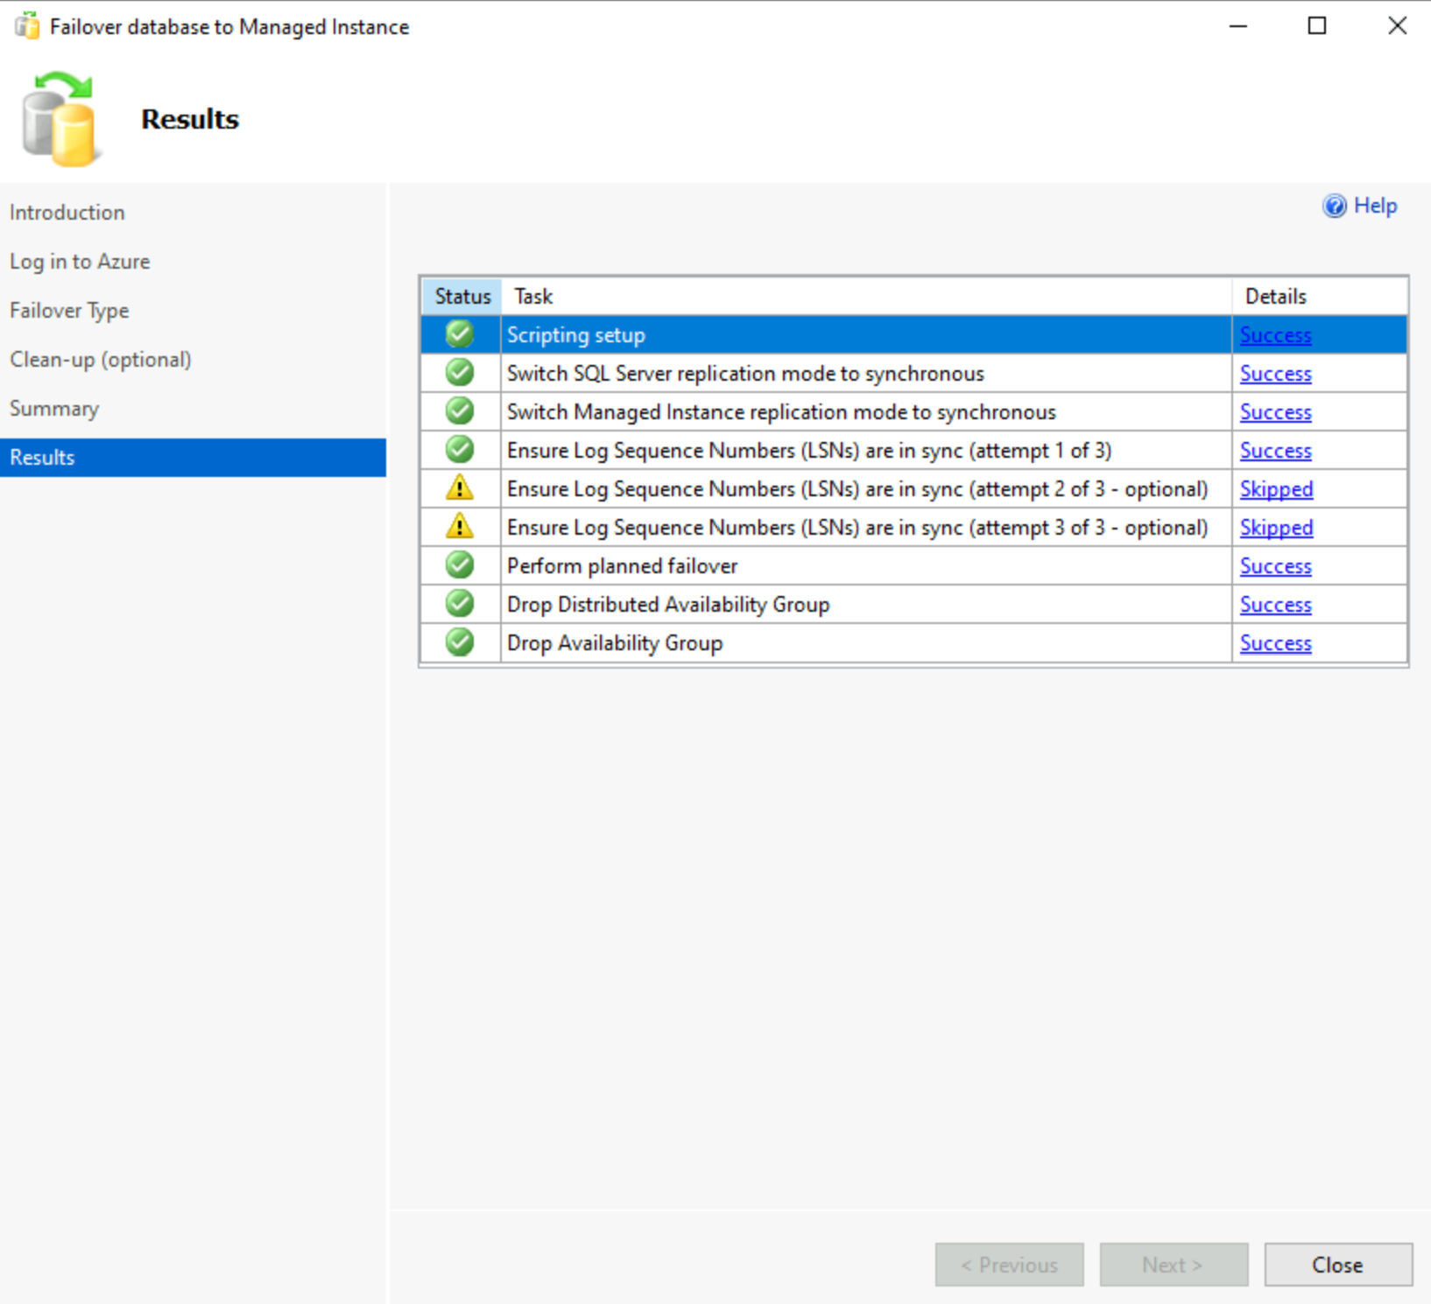Click the disabled Next button
This screenshot has height=1304, width=1431.
click(1174, 1265)
